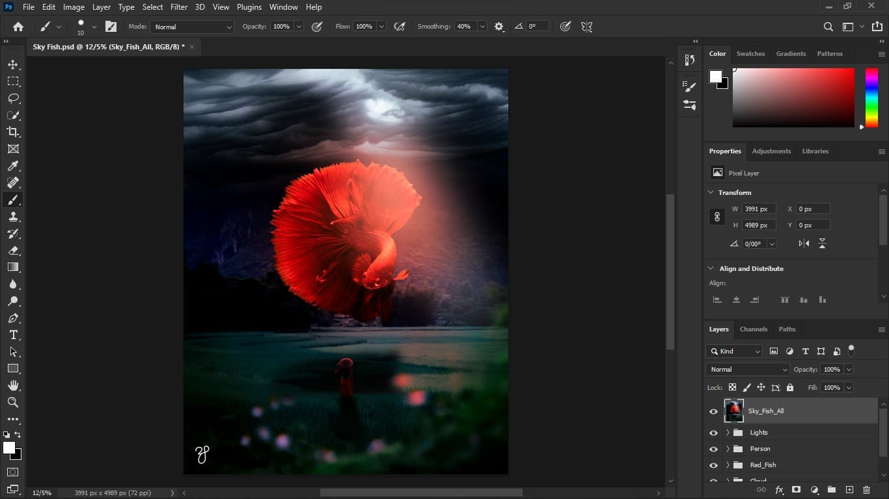Hide the Sky_Fish_All layer
This screenshot has width=889, height=499.
713,411
